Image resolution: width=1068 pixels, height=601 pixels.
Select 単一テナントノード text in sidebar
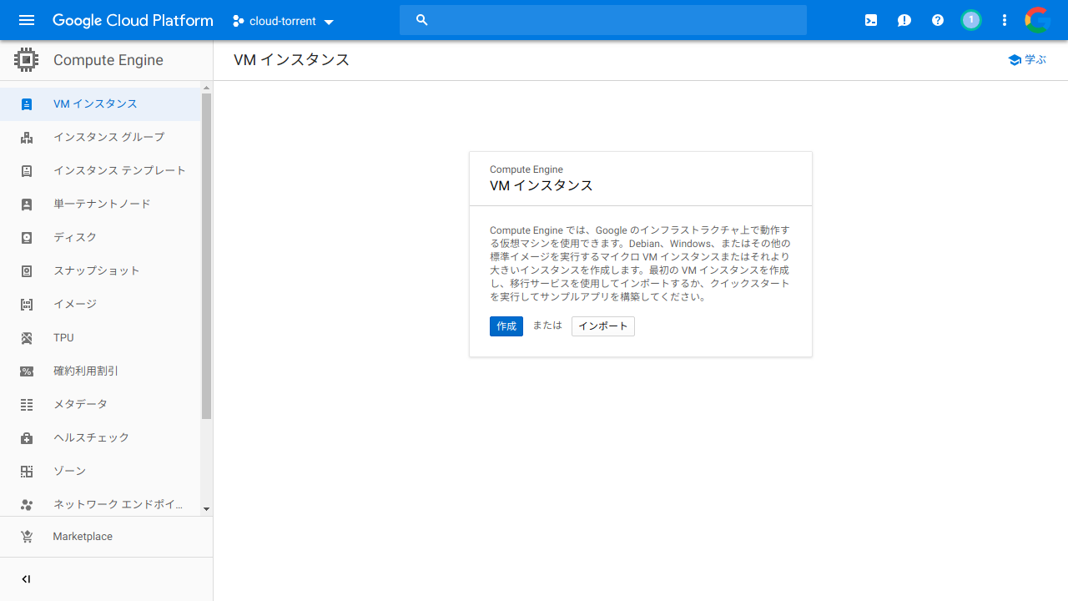tap(102, 205)
